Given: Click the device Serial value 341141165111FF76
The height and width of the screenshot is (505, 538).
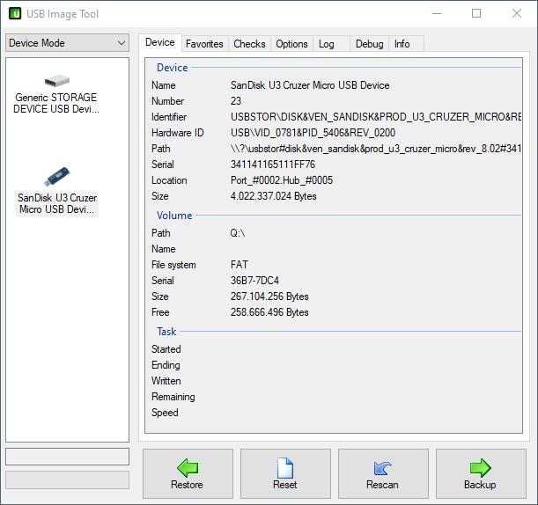Looking at the screenshot, I should click(x=273, y=165).
